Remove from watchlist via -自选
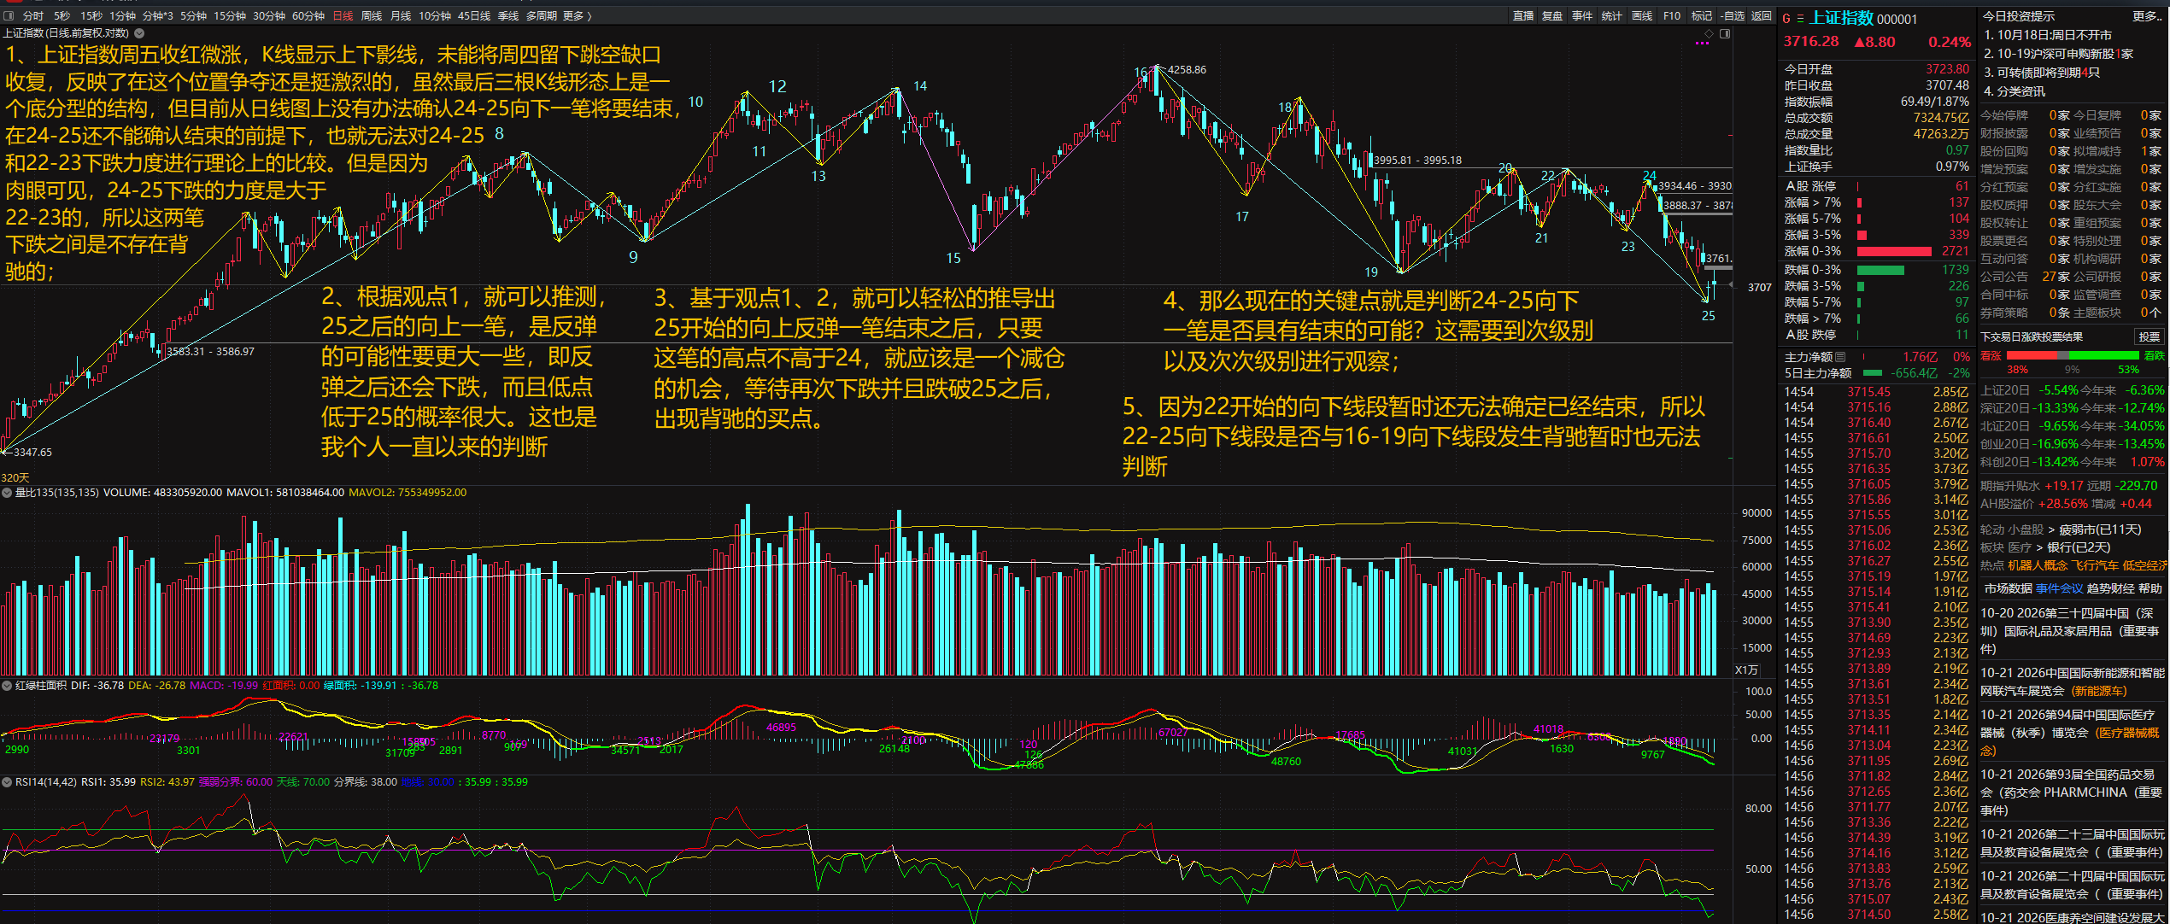 pos(1733,15)
